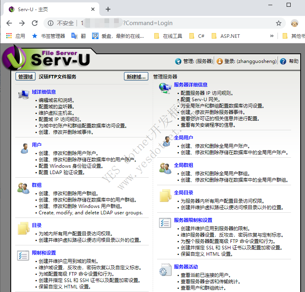Open the 群组 link

point(37,185)
